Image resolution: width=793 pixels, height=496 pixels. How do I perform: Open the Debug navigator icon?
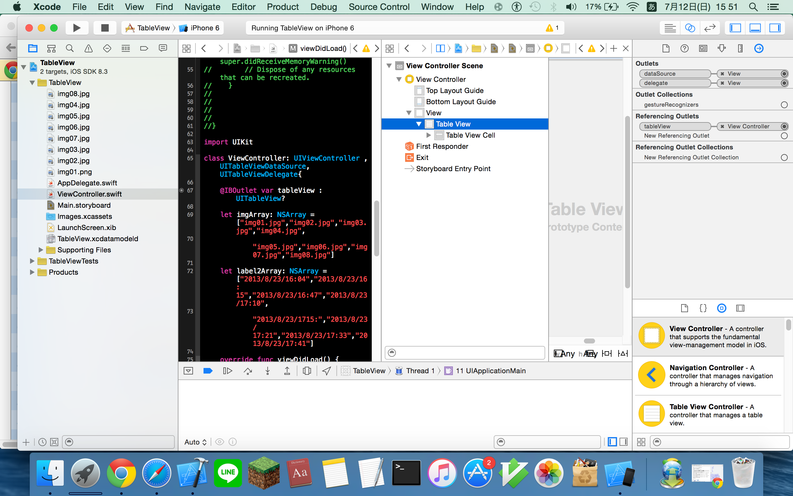pyautogui.click(x=126, y=49)
